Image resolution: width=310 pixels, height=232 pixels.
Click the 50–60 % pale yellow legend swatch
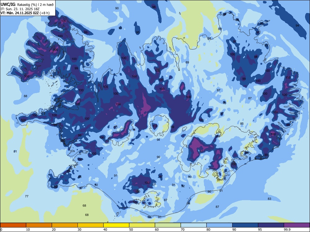pyautogui.click(x=142, y=225)
